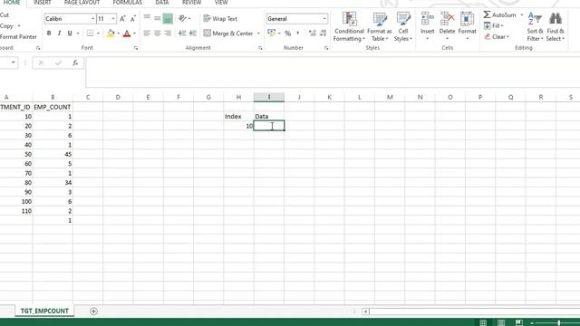580x326 pixels.
Task: Apply accounting number format
Action: (272, 34)
